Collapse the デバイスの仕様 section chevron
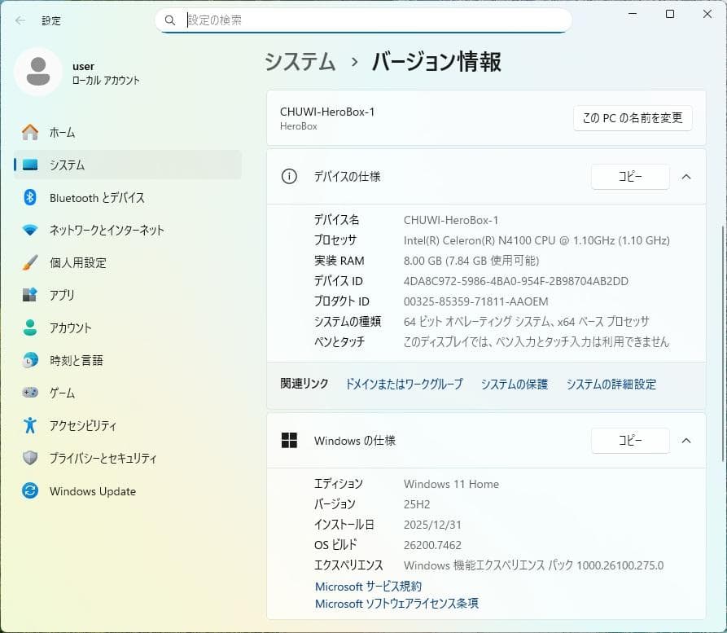The image size is (727, 633). click(686, 177)
